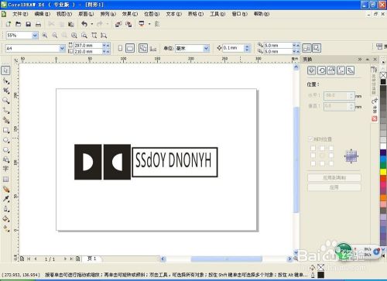Click the New document icon
The width and height of the screenshot is (387, 281).
[x=9, y=24]
